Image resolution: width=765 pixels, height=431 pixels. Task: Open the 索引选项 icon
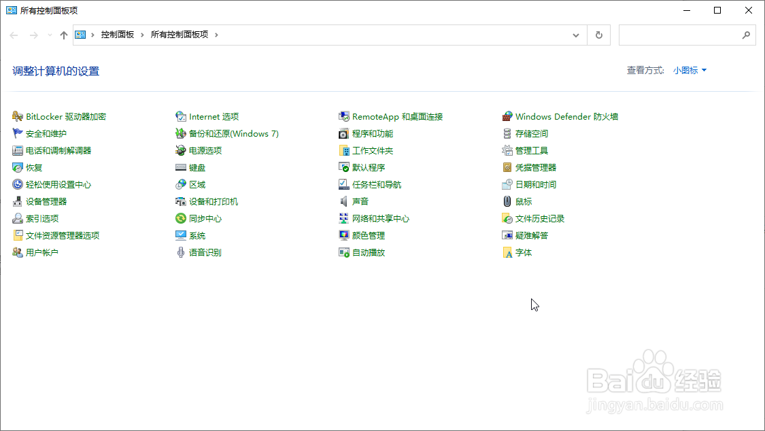coord(18,218)
